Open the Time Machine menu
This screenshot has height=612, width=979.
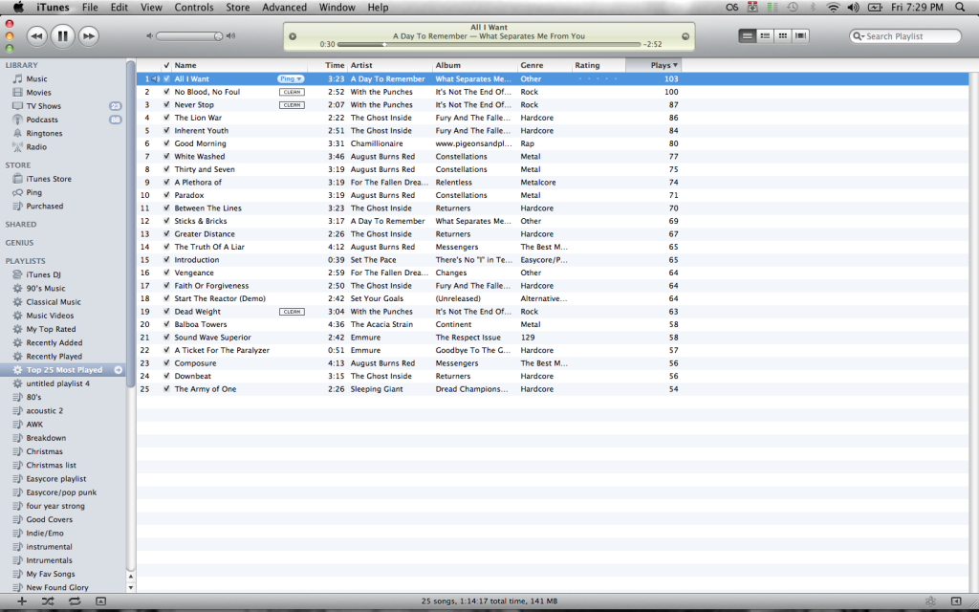793,8
